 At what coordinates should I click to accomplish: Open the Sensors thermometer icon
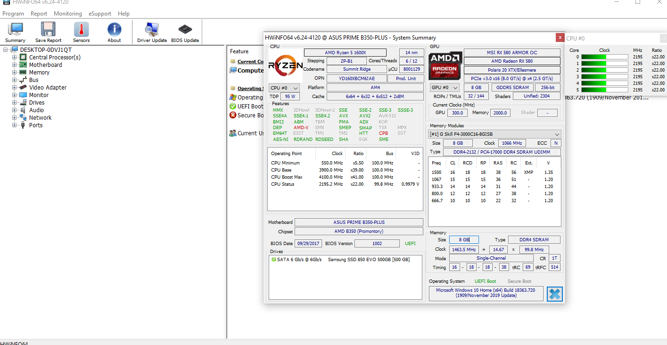81,30
